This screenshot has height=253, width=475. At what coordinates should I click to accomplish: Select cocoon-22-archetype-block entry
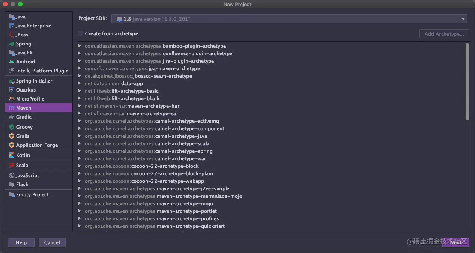click(142, 166)
